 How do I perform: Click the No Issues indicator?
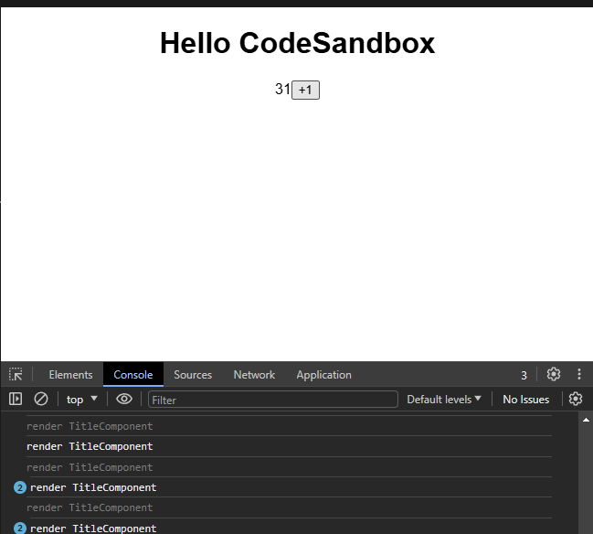click(x=526, y=400)
